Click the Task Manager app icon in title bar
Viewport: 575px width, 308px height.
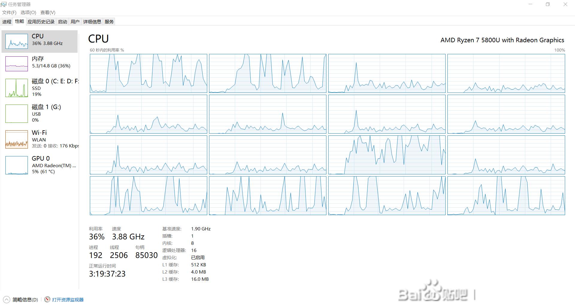[4, 4]
